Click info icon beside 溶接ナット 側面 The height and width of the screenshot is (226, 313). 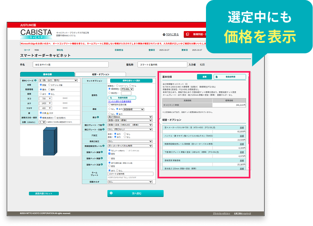[x=102, y=158]
